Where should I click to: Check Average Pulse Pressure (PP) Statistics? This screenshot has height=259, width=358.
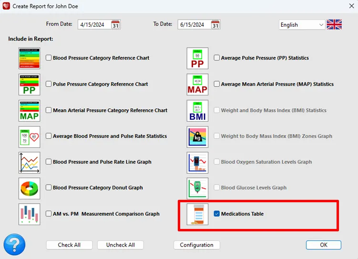pyautogui.click(x=217, y=58)
